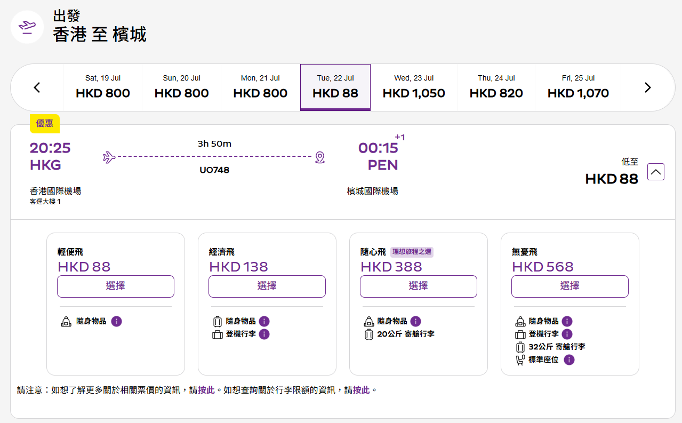The image size is (682, 423).
Task: Click the left arrow to view earlier dates
Action: pyautogui.click(x=36, y=87)
